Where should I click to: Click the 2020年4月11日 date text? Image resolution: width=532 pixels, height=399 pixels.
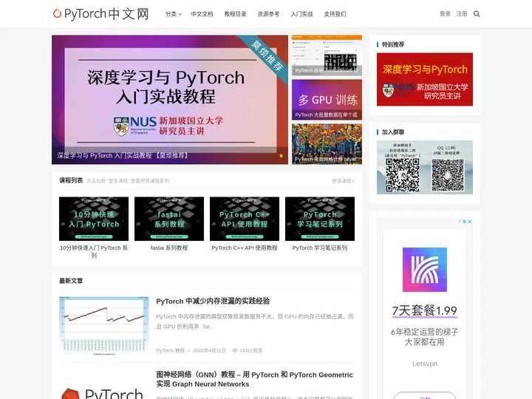point(209,350)
